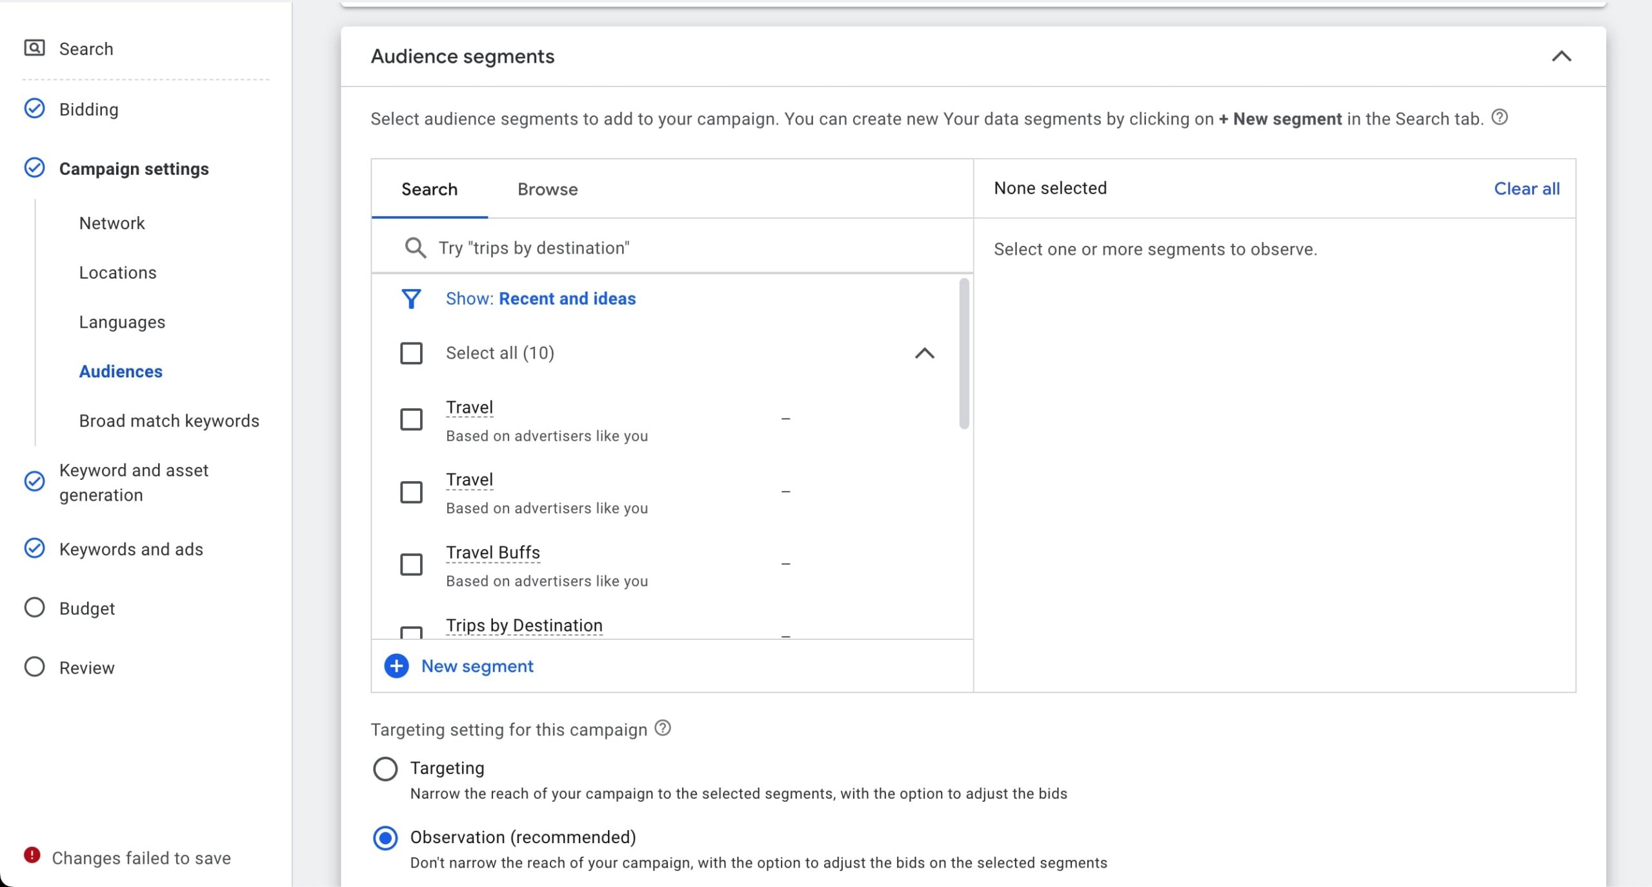Collapse the Select all list using its chevron
1652x887 pixels.
point(925,353)
